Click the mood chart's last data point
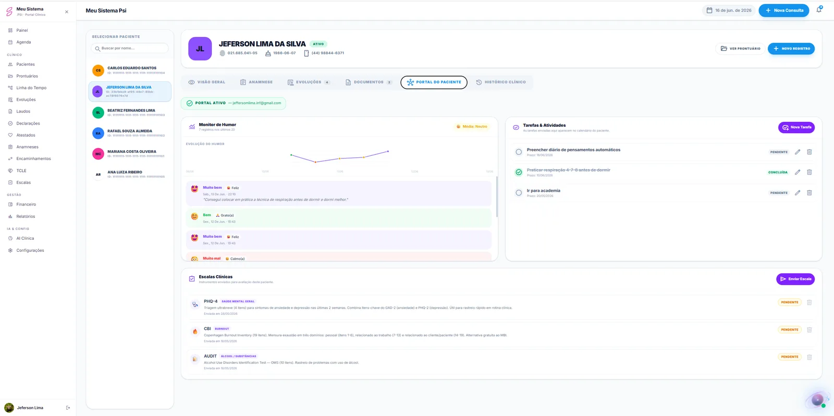 tap(388, 151)
